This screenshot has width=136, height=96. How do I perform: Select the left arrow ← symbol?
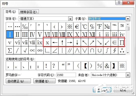coord(55,42)
